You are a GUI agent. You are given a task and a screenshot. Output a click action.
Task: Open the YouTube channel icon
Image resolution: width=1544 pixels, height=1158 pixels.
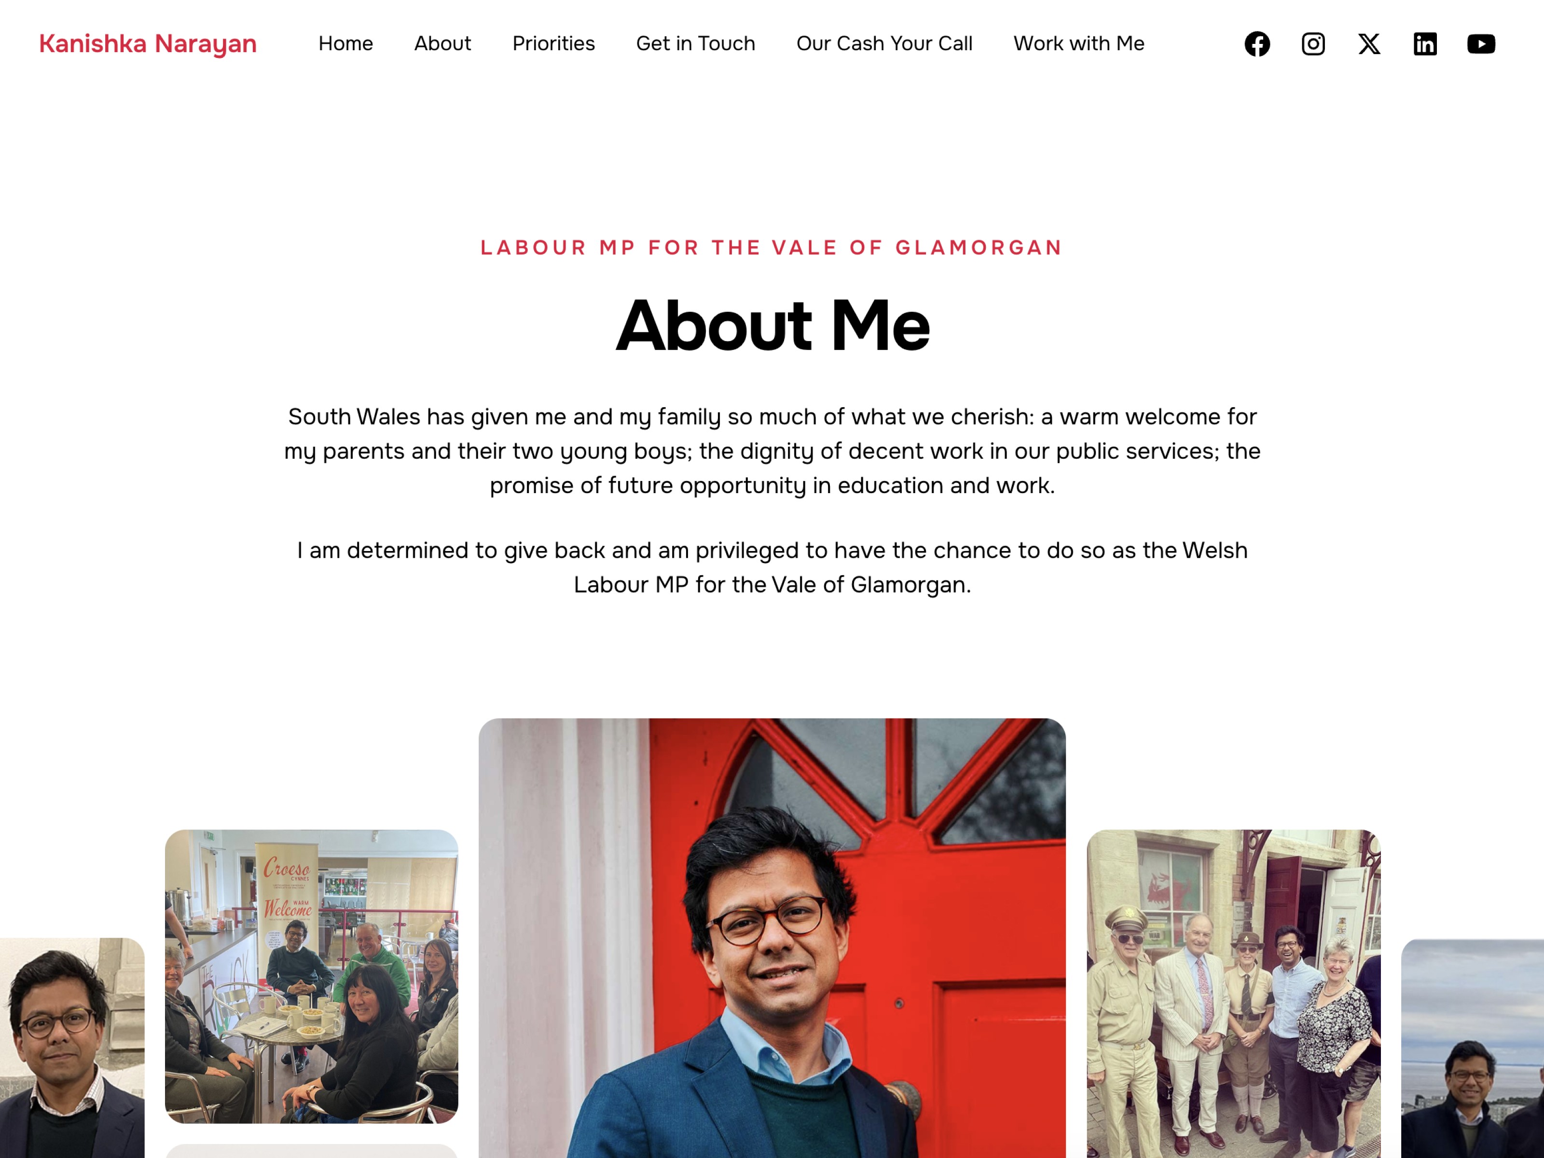[x=1480, y=44]
